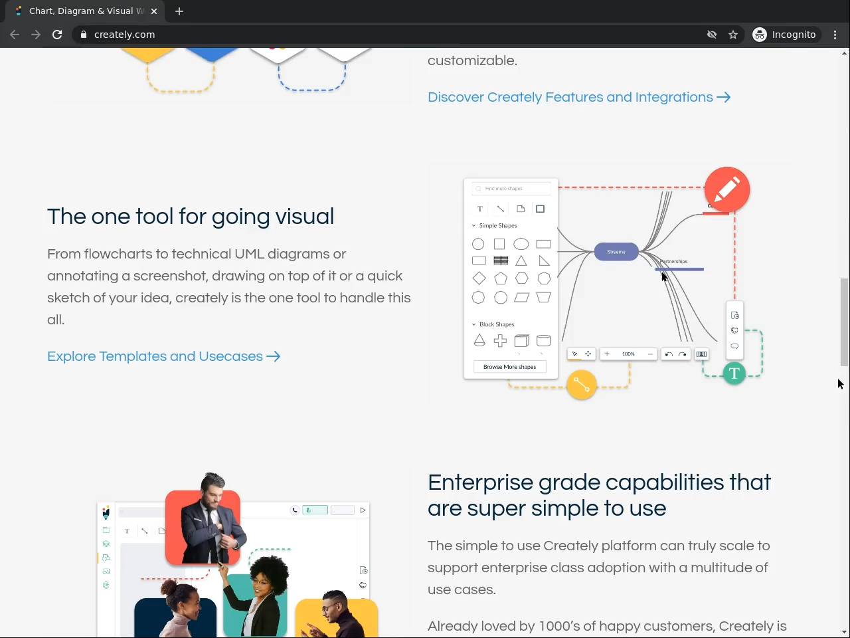Image resolution: width=850 pixels, height=638 pixels.
Task: Click the team collaboration illustration
Action: pyautogui.click(x=230, y=551)
